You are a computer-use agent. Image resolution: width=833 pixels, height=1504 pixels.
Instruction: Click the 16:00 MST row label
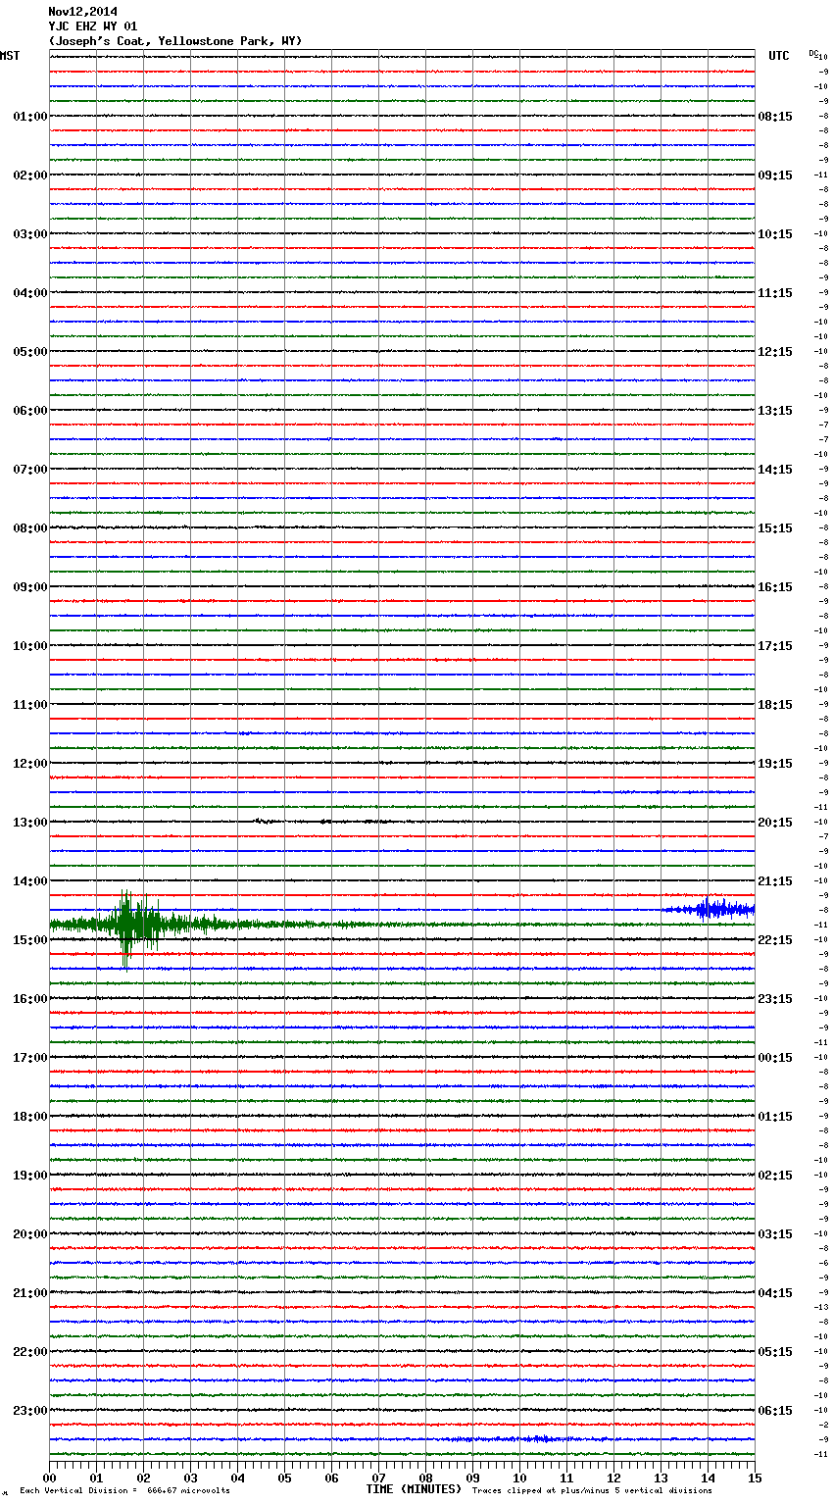point(29,999)
